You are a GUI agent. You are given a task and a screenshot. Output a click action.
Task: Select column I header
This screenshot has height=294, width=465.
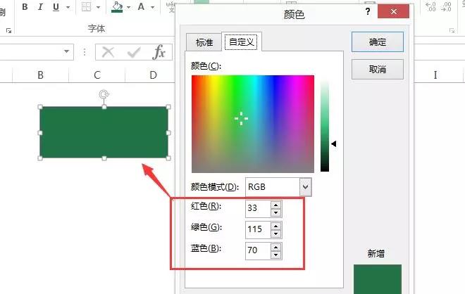click(435, 75)
